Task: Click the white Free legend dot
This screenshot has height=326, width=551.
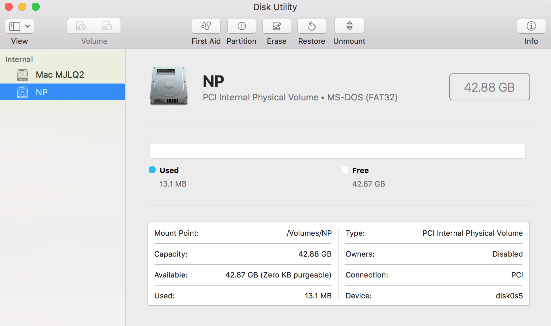Action: (345, 170)
